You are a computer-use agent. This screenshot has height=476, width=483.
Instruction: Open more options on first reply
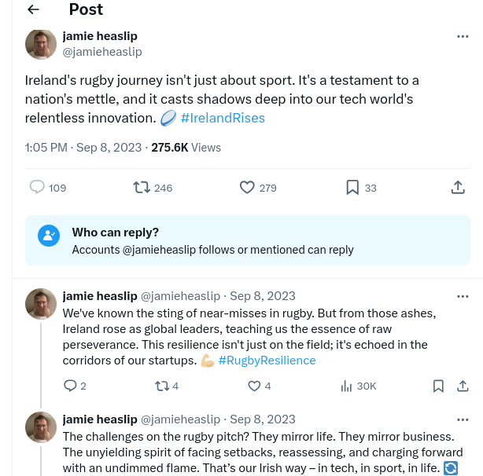(x=463, y=296)
